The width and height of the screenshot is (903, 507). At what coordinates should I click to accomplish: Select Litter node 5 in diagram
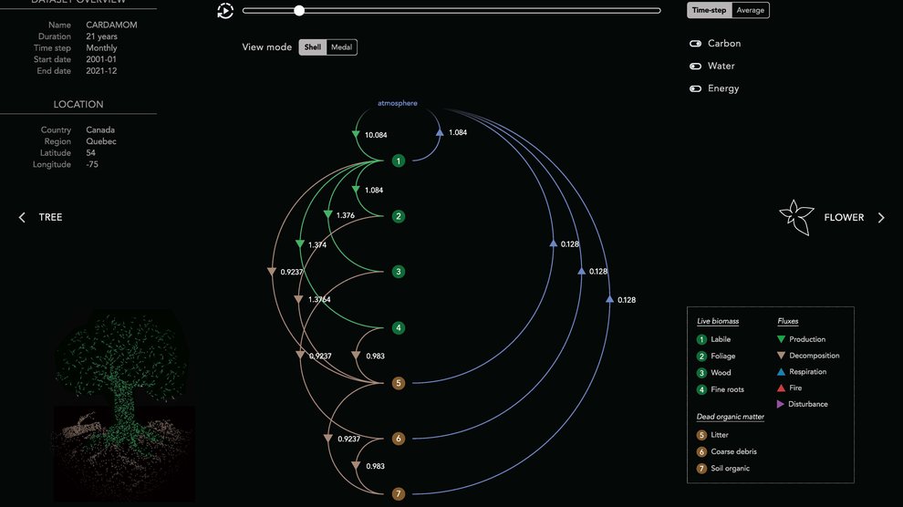pyautogui.click(x=398, y=384)
